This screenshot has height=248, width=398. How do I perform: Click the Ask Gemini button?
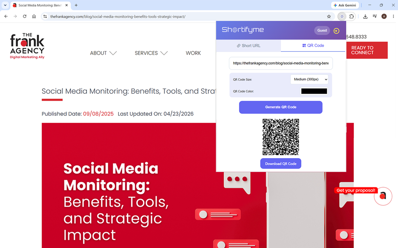345,5
